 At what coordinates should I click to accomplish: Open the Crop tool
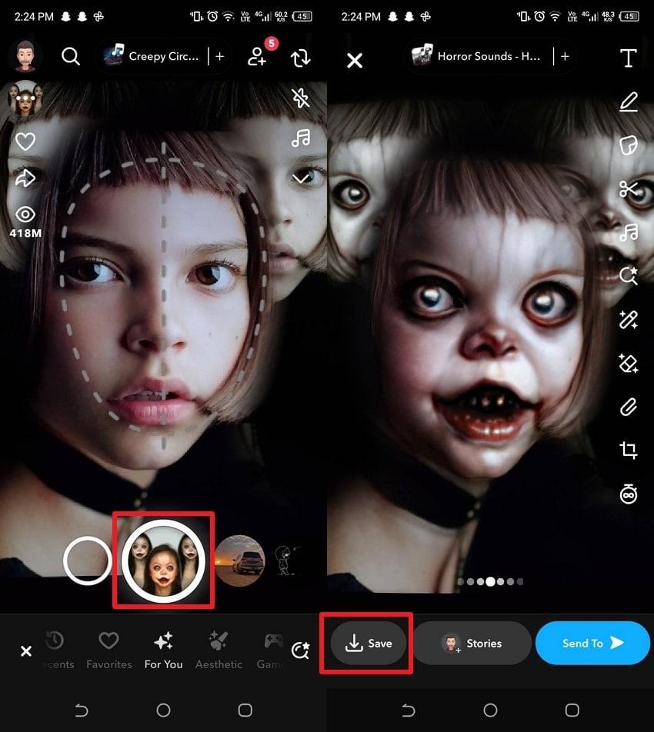tap(629, 448)
